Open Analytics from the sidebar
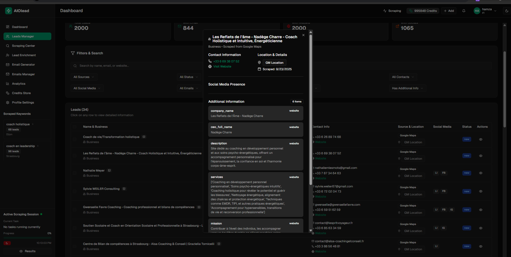The width and height of the screenshot is (511, 257). (x=19, y=84)
